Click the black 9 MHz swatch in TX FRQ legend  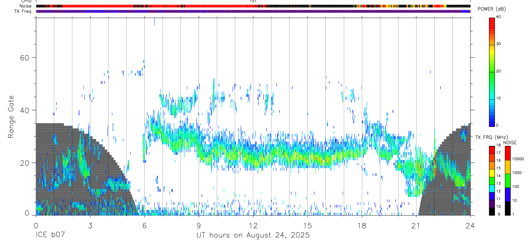[x=492, y=211]
